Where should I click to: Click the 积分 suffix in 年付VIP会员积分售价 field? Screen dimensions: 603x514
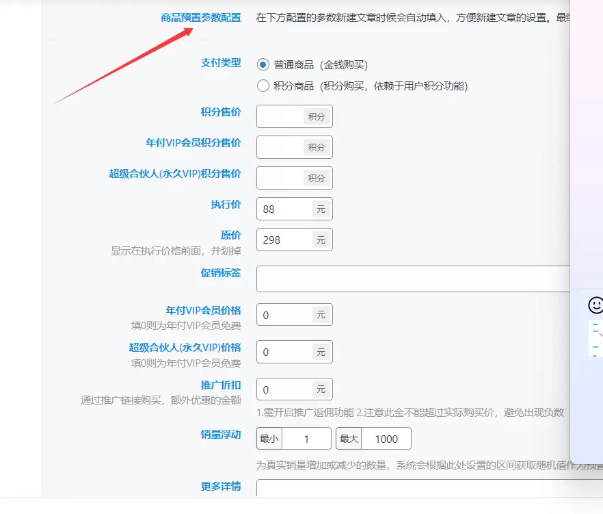[317, 147]
